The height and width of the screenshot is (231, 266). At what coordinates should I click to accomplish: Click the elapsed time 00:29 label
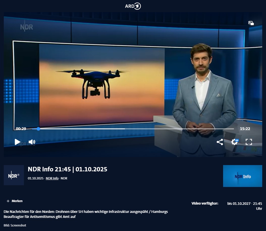click(x=21, y=129)
